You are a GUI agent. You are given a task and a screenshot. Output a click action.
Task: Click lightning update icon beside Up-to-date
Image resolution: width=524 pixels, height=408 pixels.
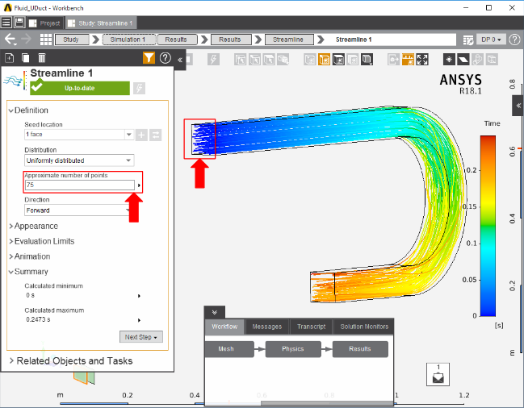click(139, 89)
